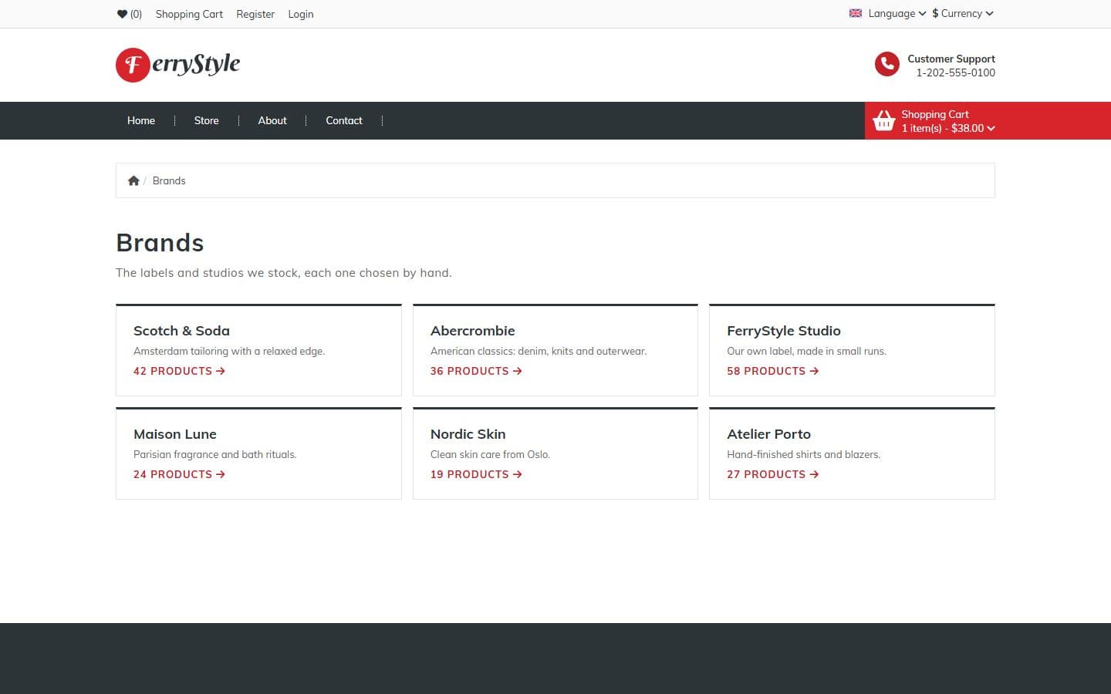The width and height of the screenshot is (1111, 694).
Task: Open the Nordic Skin brand title
Action: point(468,434)
